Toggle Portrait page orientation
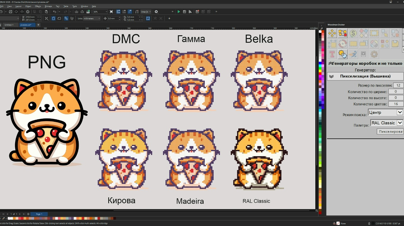The width and height of the screenshot is (404, 226). (x=53, y=19)
